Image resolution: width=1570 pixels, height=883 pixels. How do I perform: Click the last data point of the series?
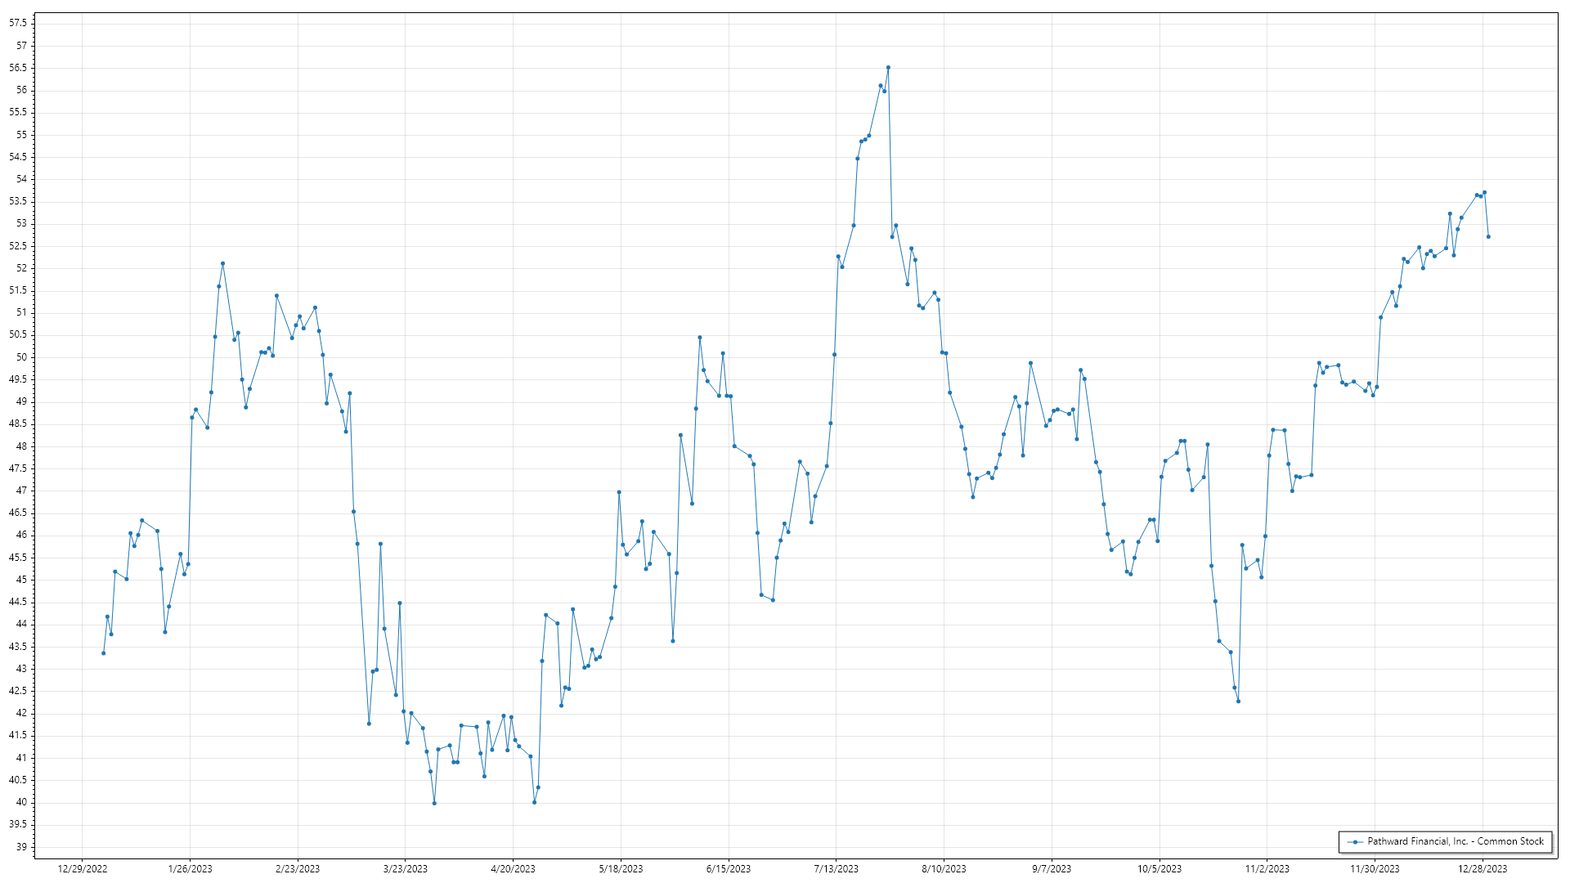1488,237
